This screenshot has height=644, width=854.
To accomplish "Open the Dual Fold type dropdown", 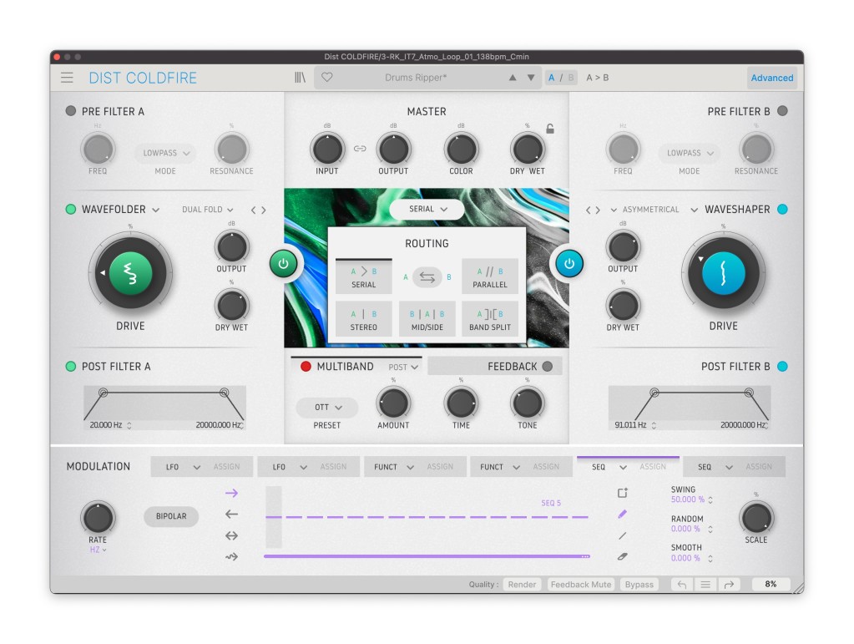I will pyautogui.click(x=208, y=210).
